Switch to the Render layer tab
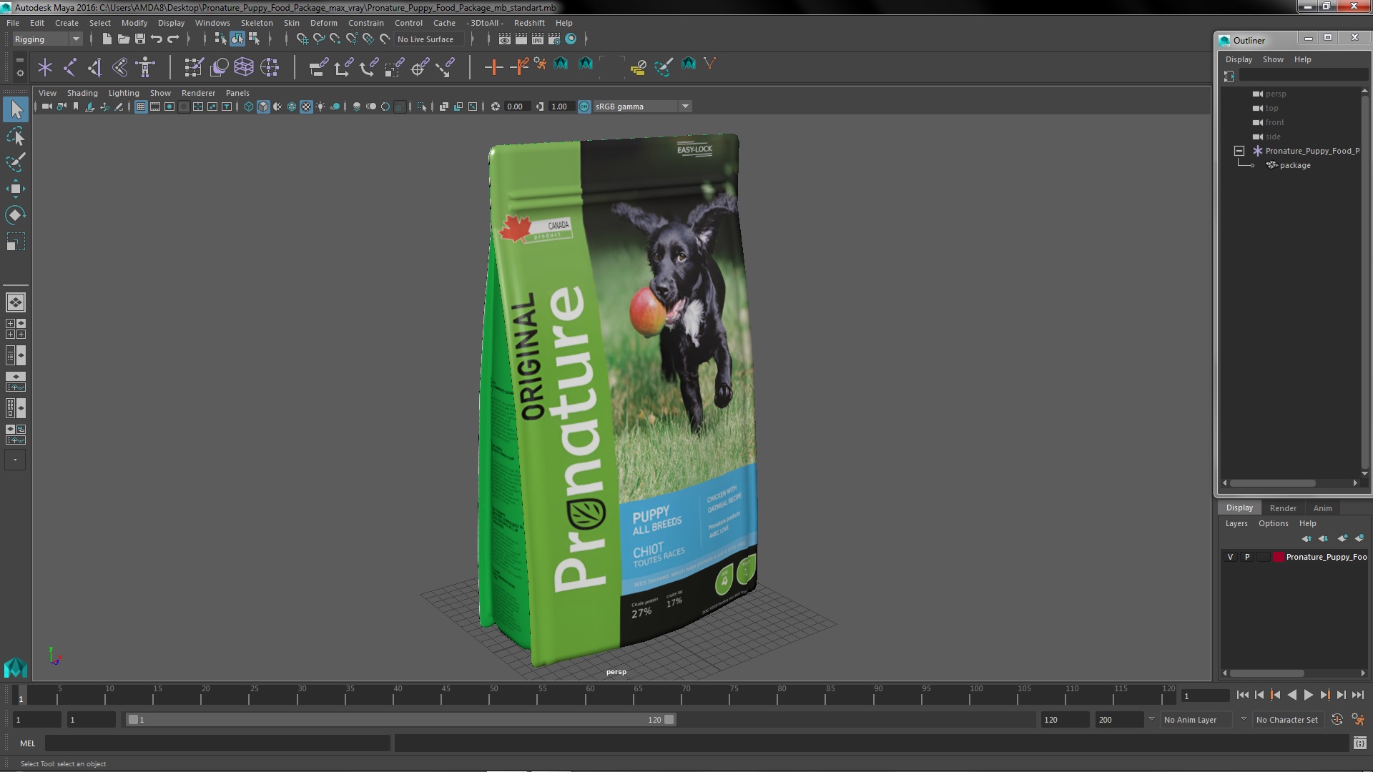 point(1283,508)
